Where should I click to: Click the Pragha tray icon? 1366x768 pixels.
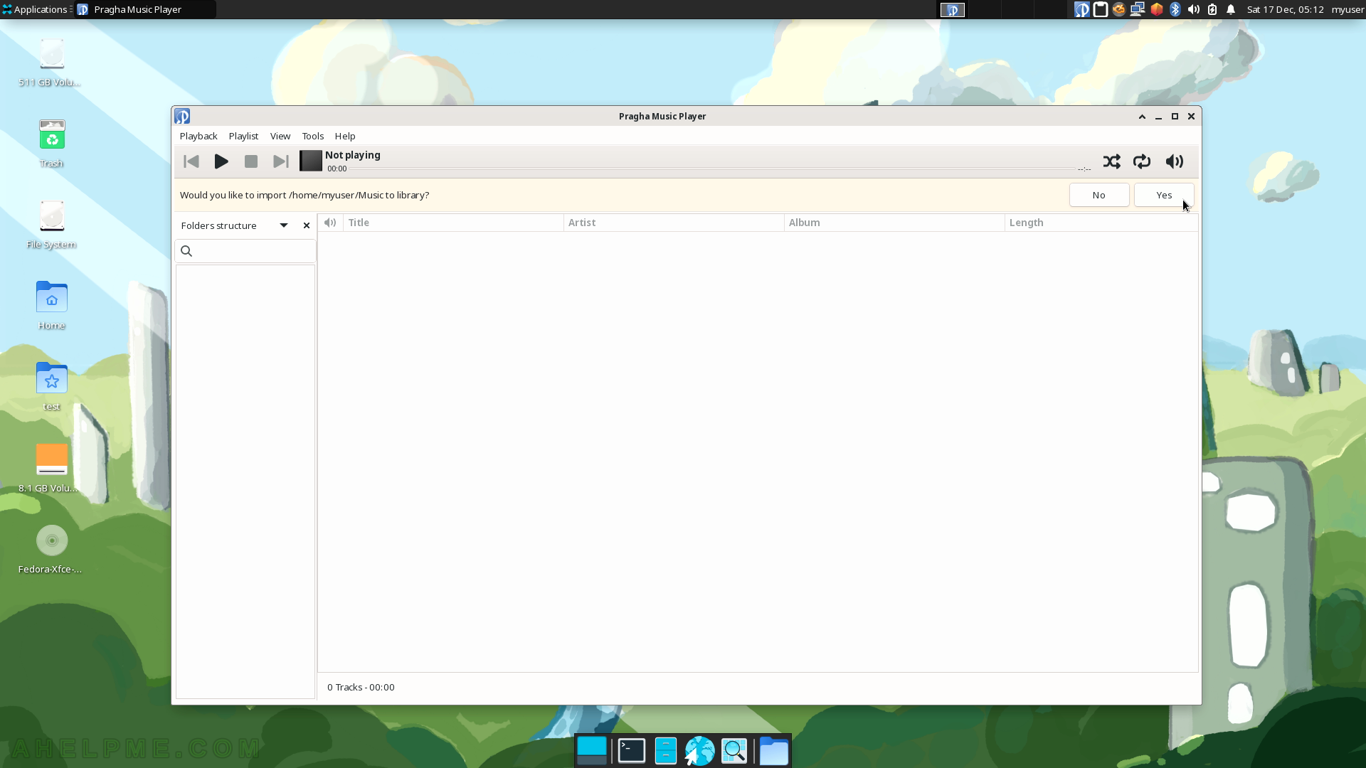[x=1081, y=9]
